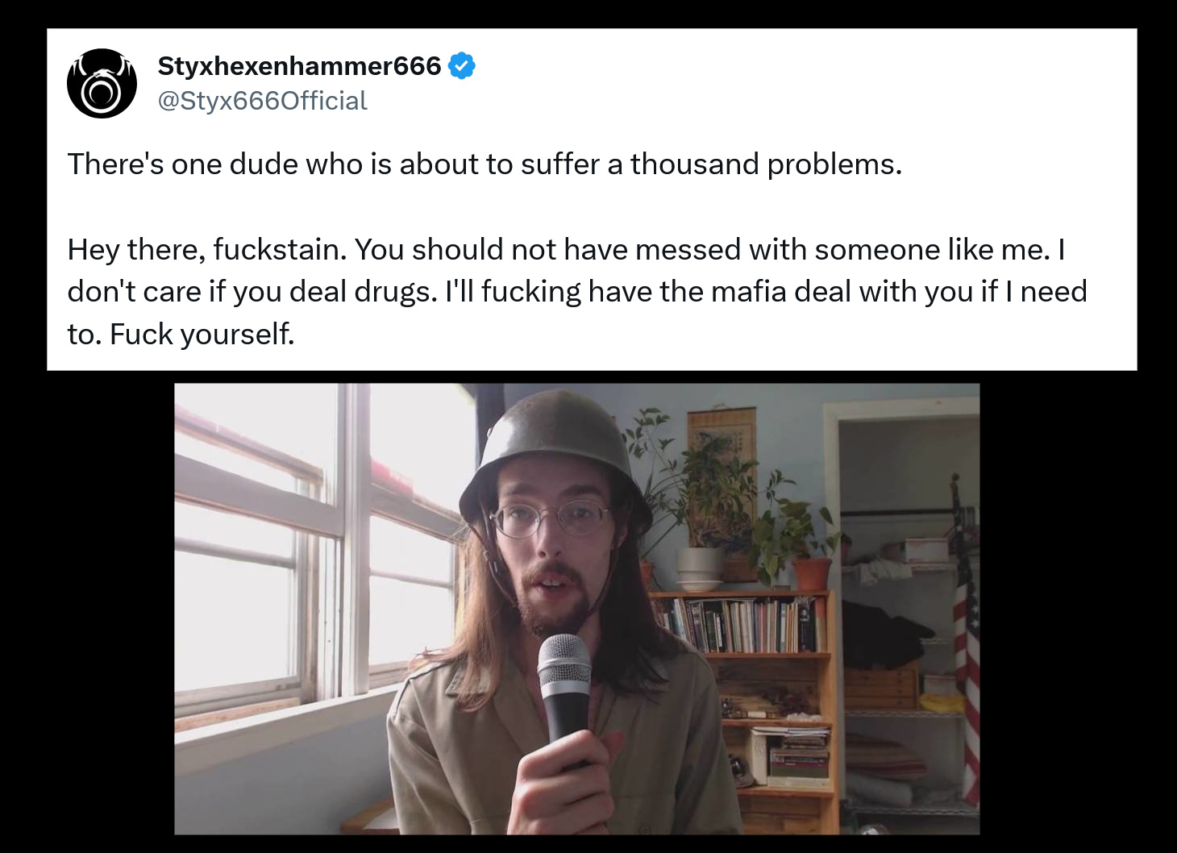Image resolution: width=1177 pixels, height=853 pixels.
Task: Open the attached video frame image
Action: pyautogui.click(x=577, y=609)
